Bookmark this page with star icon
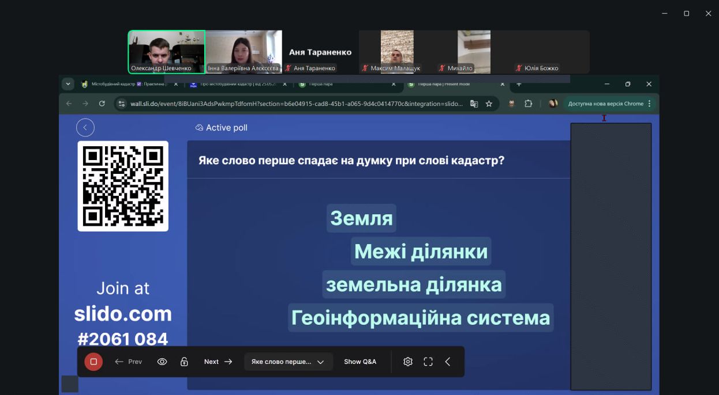This screenshot has width=719, height=395. coord(489,104)
